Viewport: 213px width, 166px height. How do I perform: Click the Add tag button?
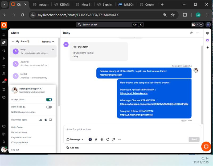pyautogui.click(x=72, y=148)
